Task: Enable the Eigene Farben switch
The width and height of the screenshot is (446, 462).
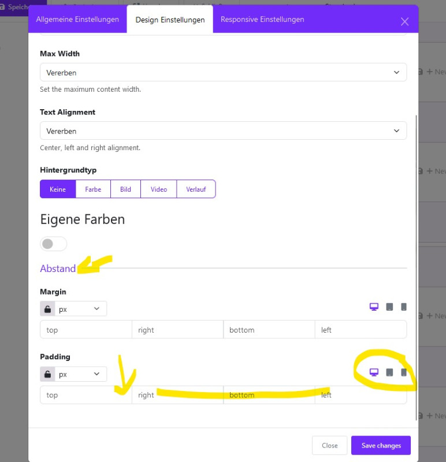Action: [53, 244]
